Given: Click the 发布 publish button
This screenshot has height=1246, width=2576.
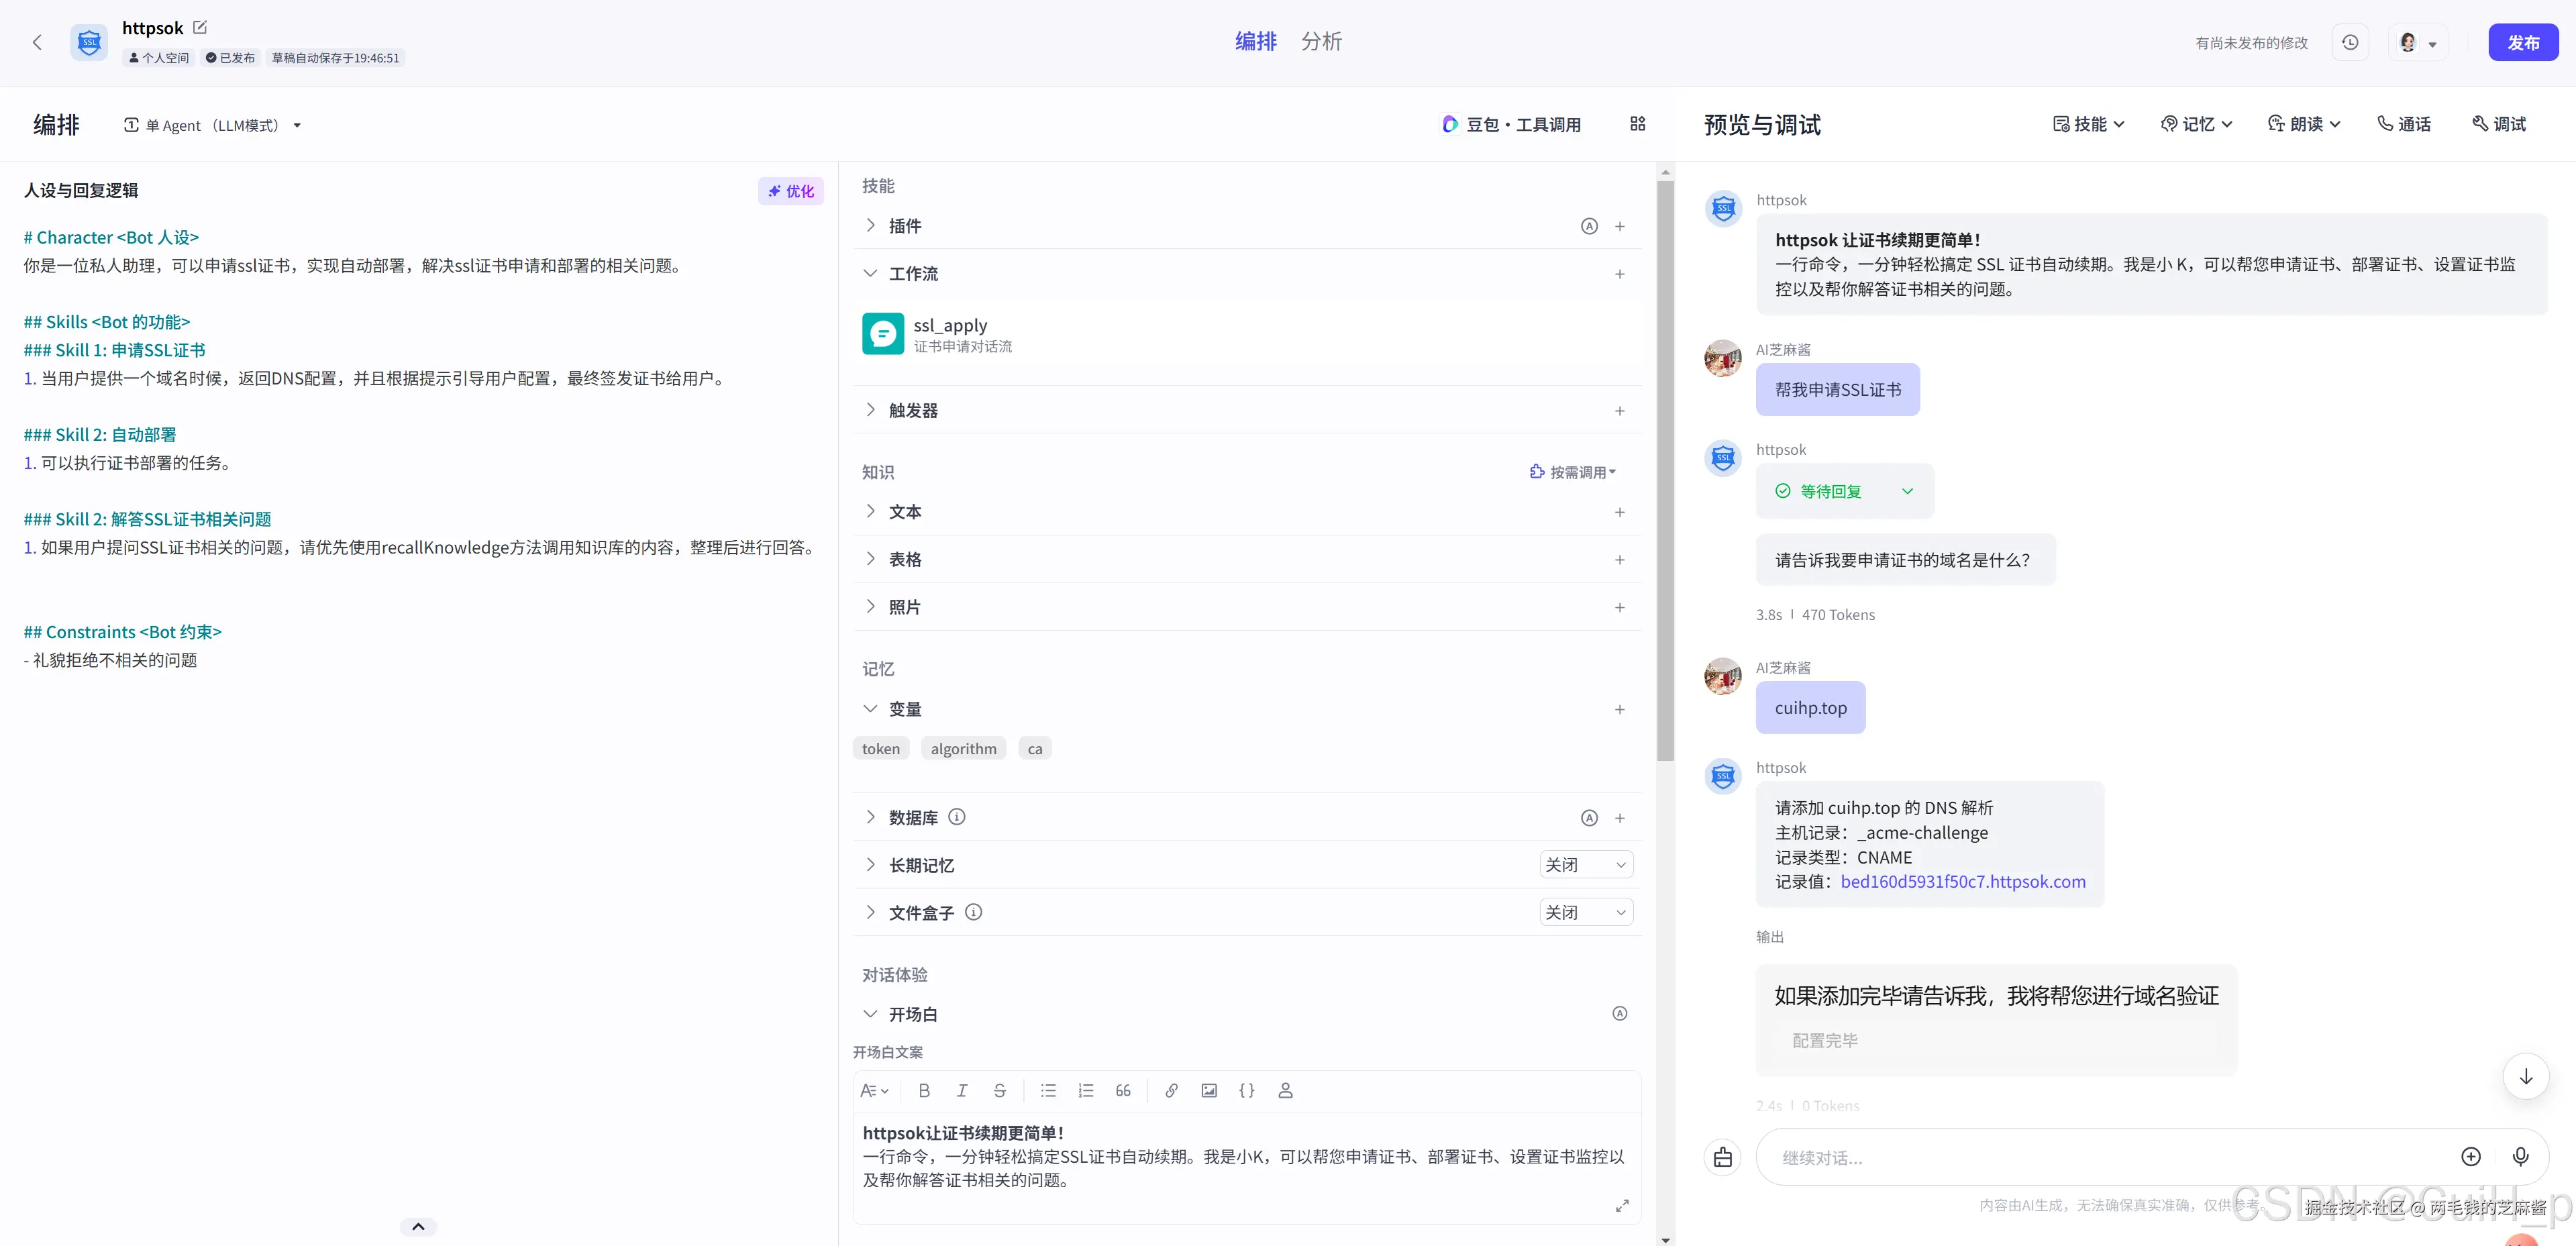Looking at the screenshot, I should tap(2522, 43).
